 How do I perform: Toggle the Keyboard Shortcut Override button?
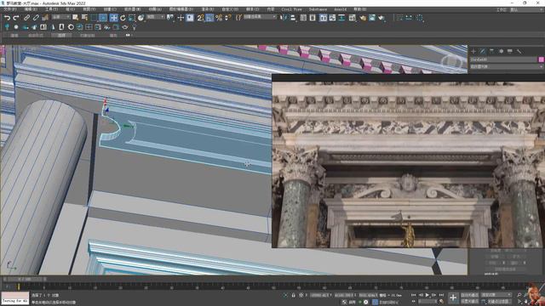pos(190,18)
